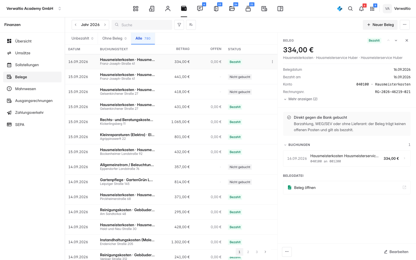Jump to the next Beleg with the down chevron
This screenshot has height=260, width=416.
396,40
